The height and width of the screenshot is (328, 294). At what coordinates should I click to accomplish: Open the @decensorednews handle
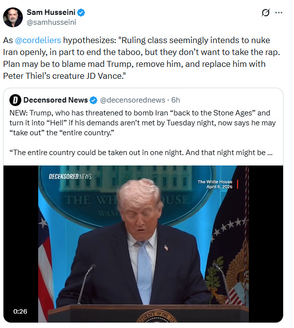coord(133,100)
